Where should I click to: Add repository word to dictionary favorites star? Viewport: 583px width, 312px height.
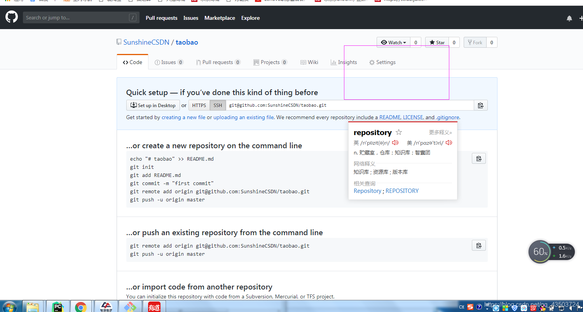point(398,132)
